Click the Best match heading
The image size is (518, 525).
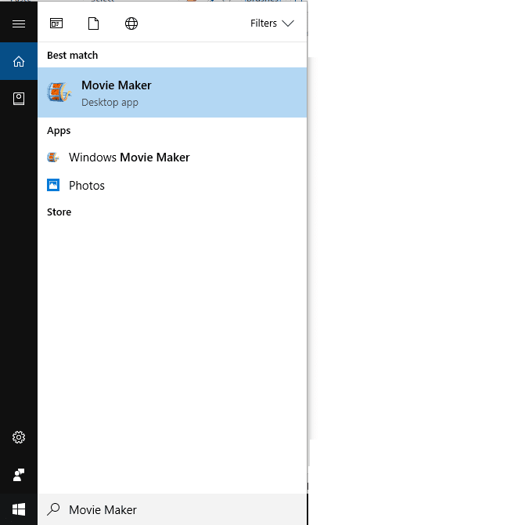tap(73, 56)
